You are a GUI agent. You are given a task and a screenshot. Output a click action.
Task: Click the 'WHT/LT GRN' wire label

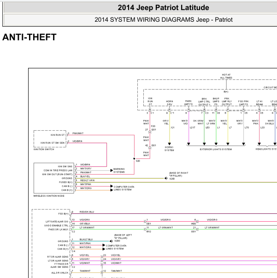pos(211,122)
